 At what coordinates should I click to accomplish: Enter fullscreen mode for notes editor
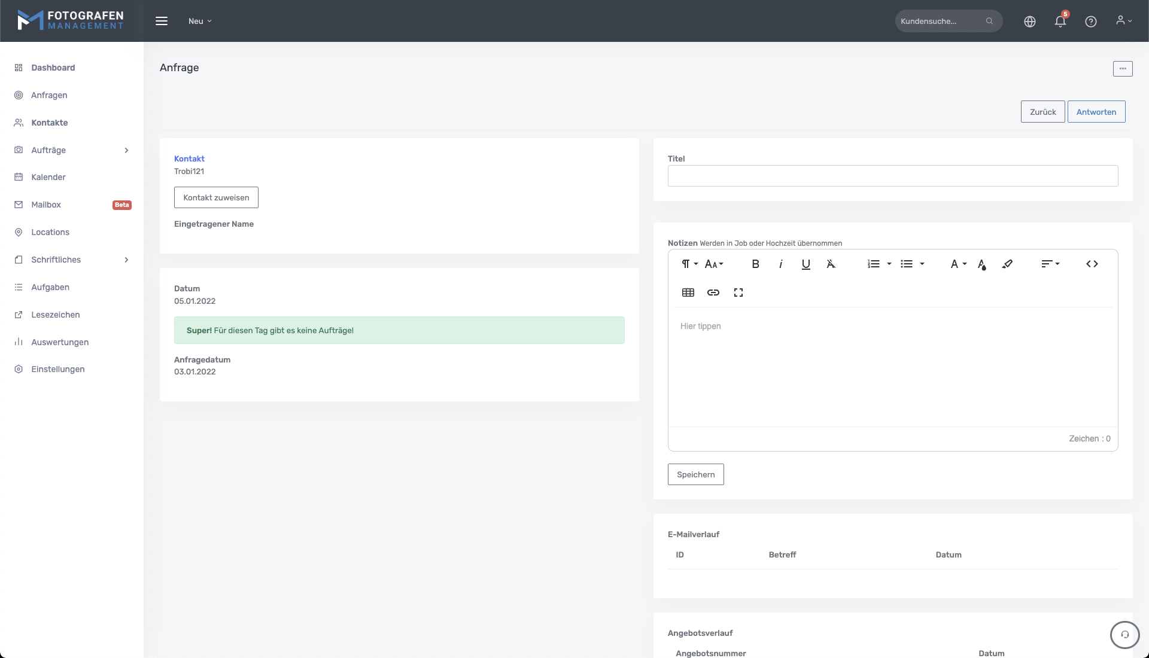click(x=738, y=293)
